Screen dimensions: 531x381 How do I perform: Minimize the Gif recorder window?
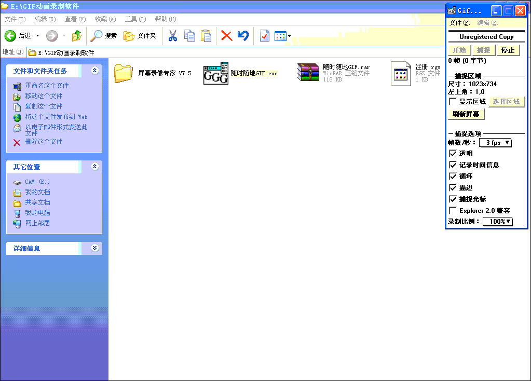496,11
